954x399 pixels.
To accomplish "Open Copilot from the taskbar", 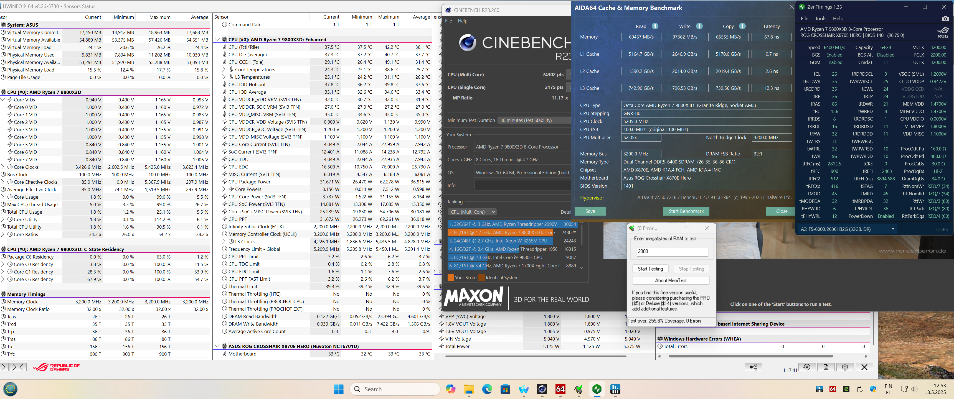I will point(450,389).
